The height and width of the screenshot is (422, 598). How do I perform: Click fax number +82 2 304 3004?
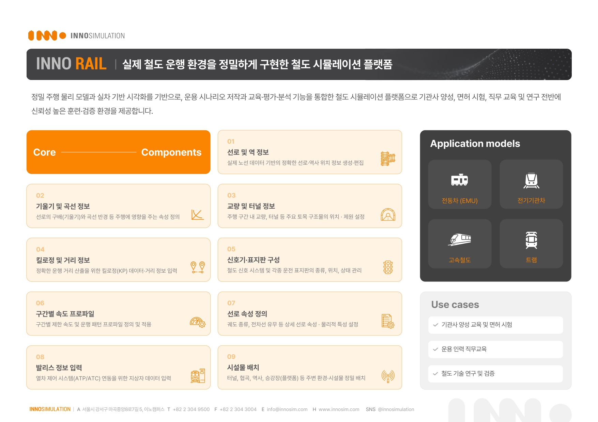click(x=238, y=409)
